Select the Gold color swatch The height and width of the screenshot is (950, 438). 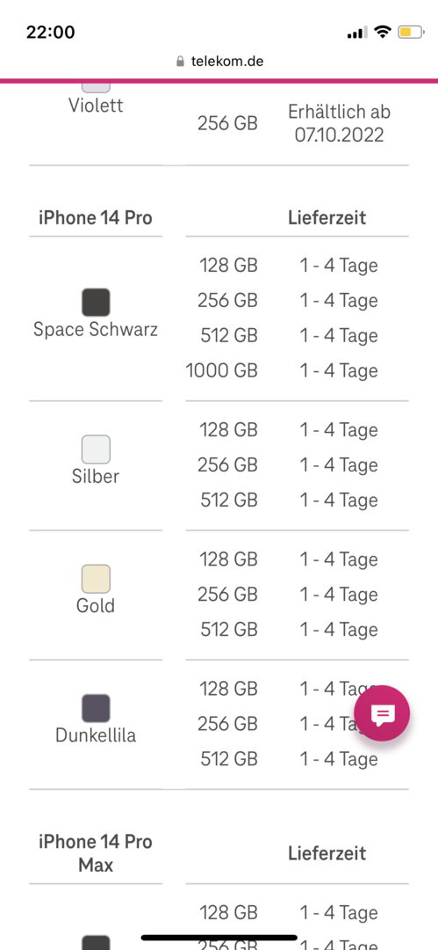click(x=96, y=579)
